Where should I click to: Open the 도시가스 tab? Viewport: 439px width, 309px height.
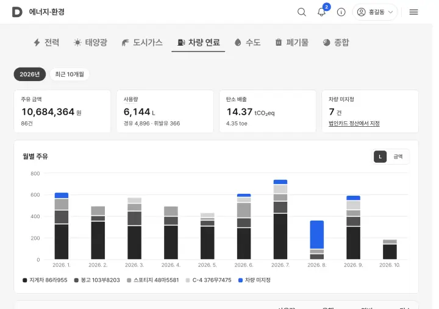(142, 43)
